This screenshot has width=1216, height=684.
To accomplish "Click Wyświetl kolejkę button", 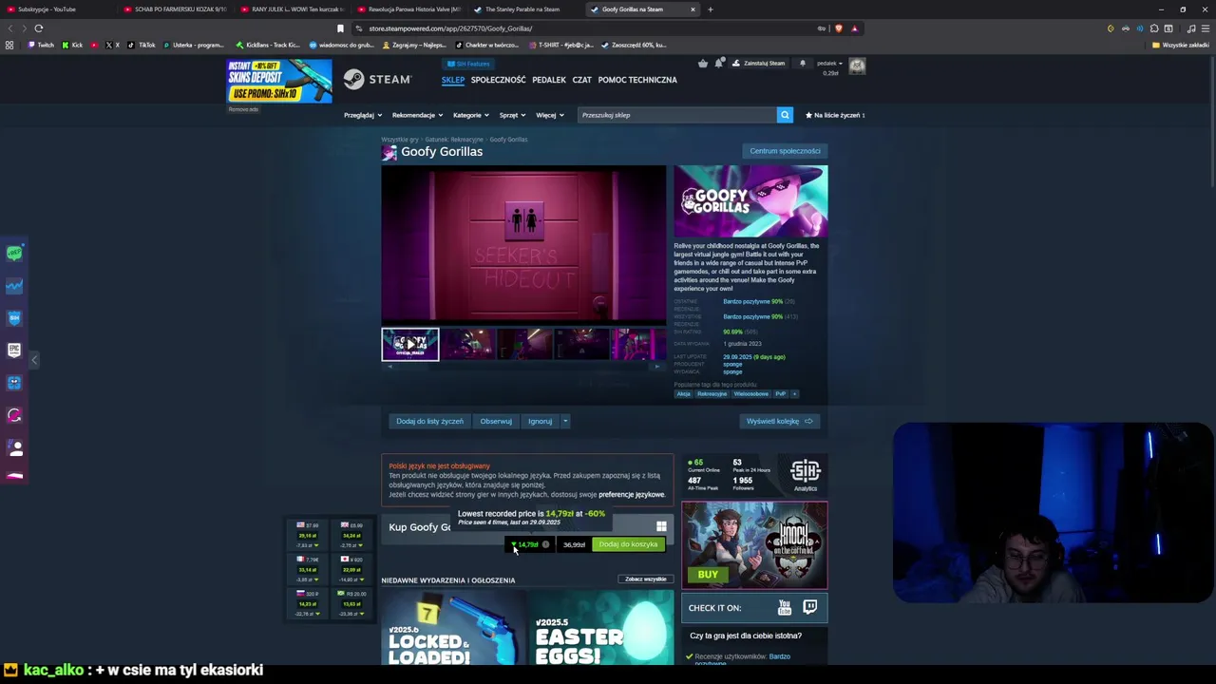I will 779,421.
